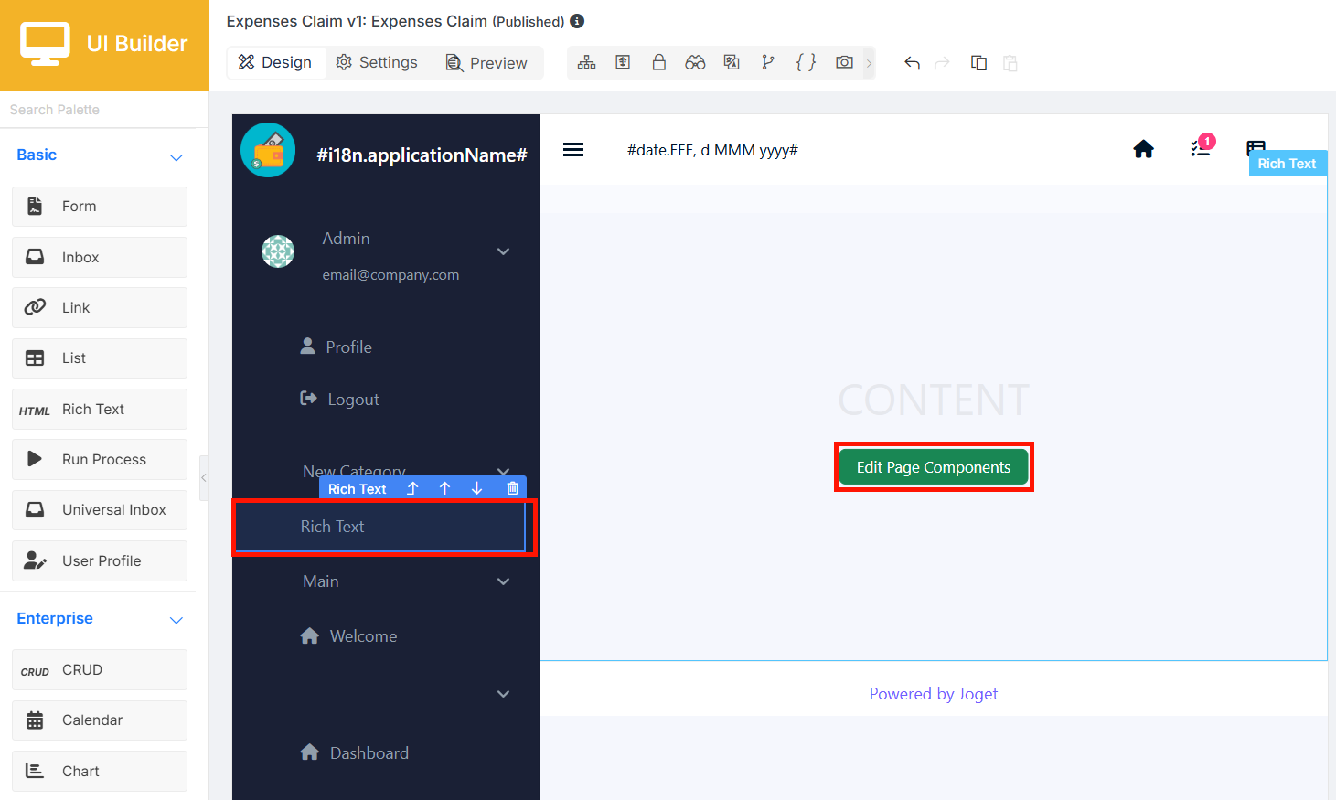Open the tree viewer sitemap icon

[x=587, y=62]
